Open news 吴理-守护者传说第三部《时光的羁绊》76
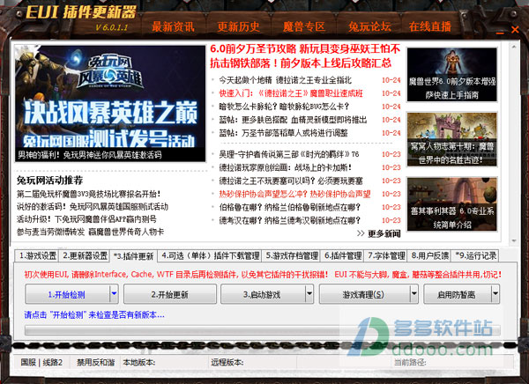This screenshot has width=529, height=384. coord(289,154)
